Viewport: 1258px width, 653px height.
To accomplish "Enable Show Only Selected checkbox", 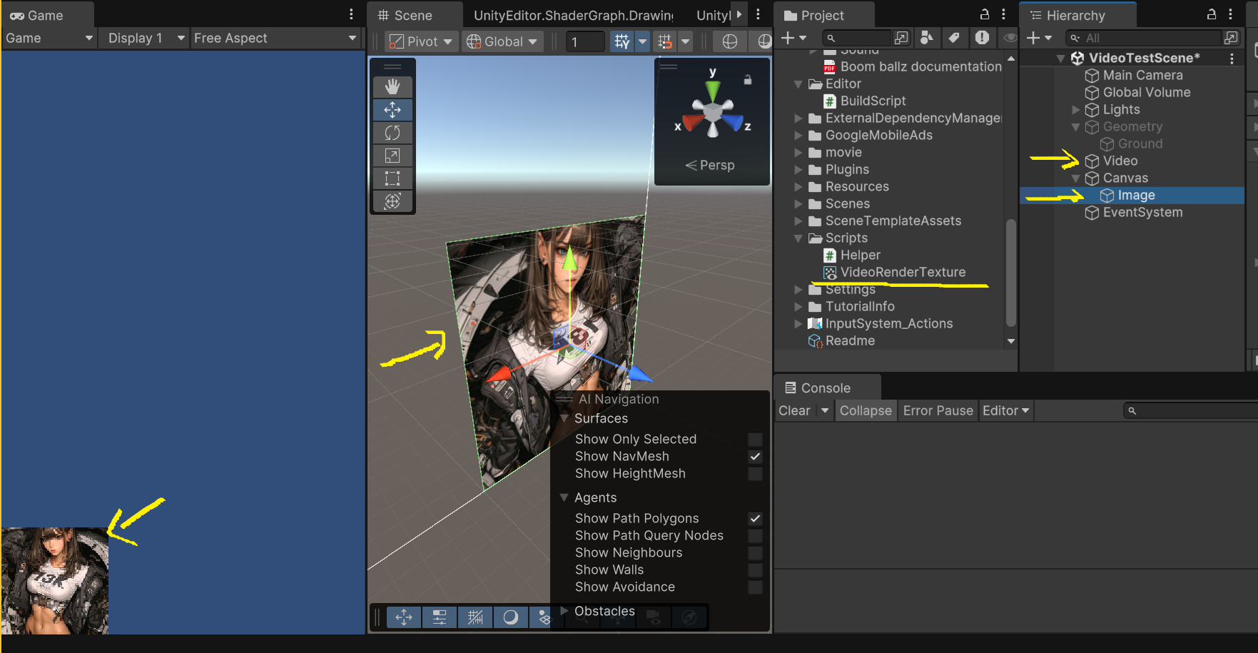I will (755, 440).
